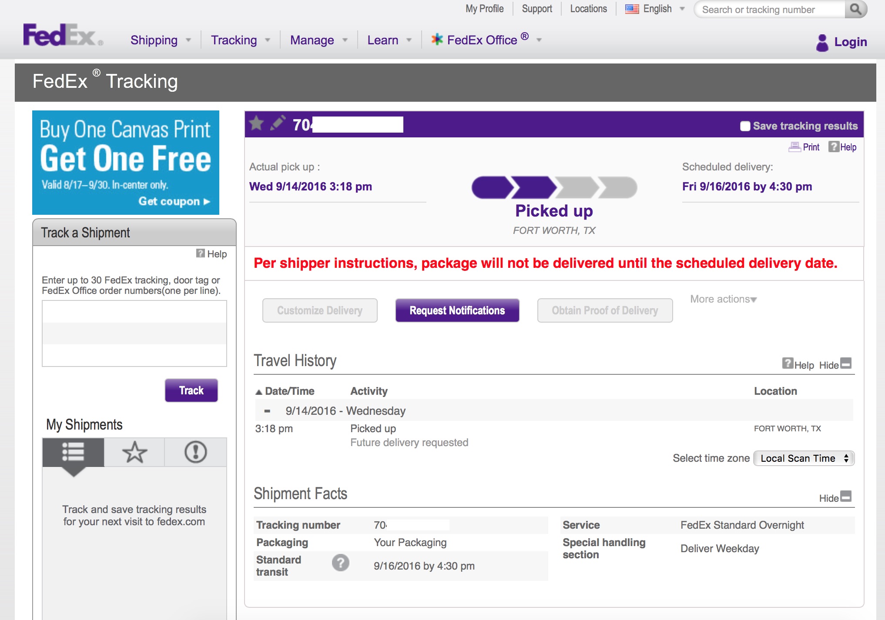Click the pencil edit nickname icon
This screenshot has width=885, height=620.
pos(278,123)
